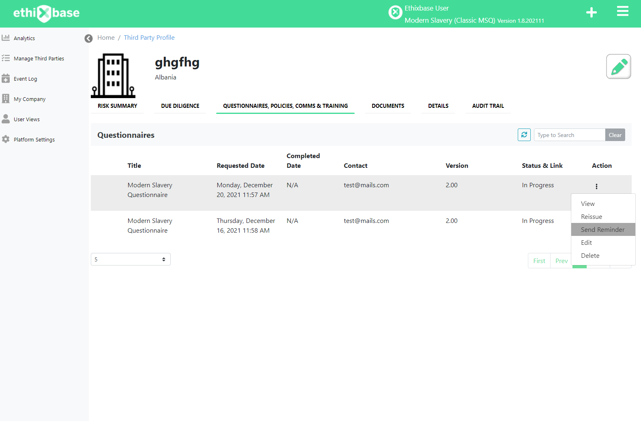The width and height of the screenshot is (641, 426).
Task: Choose Delete from the action menu
Action: point(603,255)
